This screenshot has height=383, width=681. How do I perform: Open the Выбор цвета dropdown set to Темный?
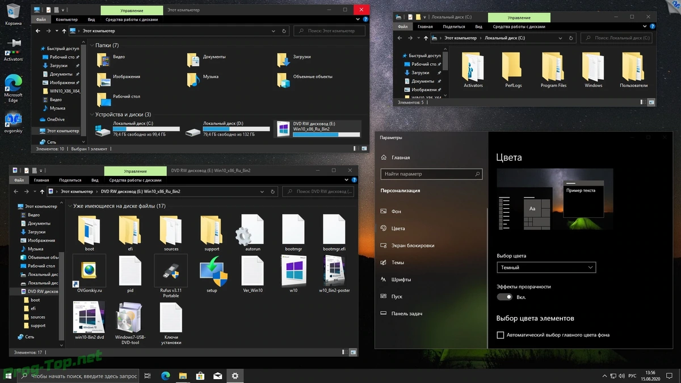point(546,267)
